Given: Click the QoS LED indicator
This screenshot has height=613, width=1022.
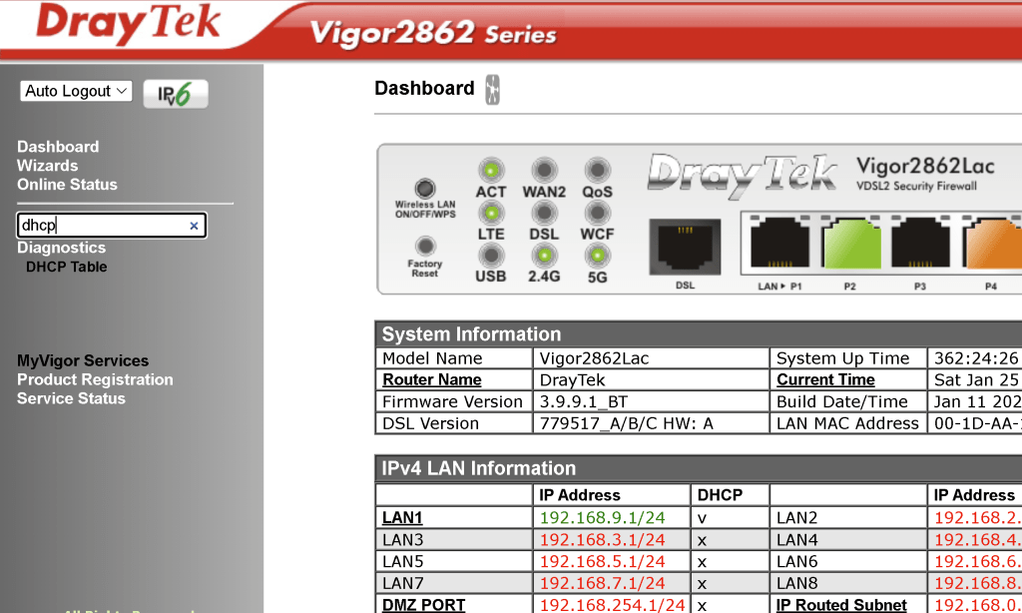Looking at the screenshot, I should point(597,171).
